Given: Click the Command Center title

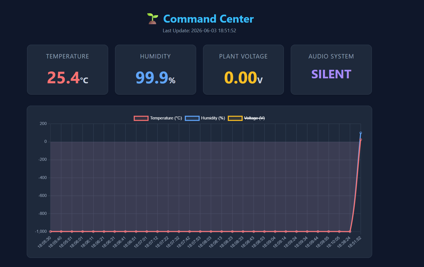Looking at the screenshot, I should [x=208, y=19].
